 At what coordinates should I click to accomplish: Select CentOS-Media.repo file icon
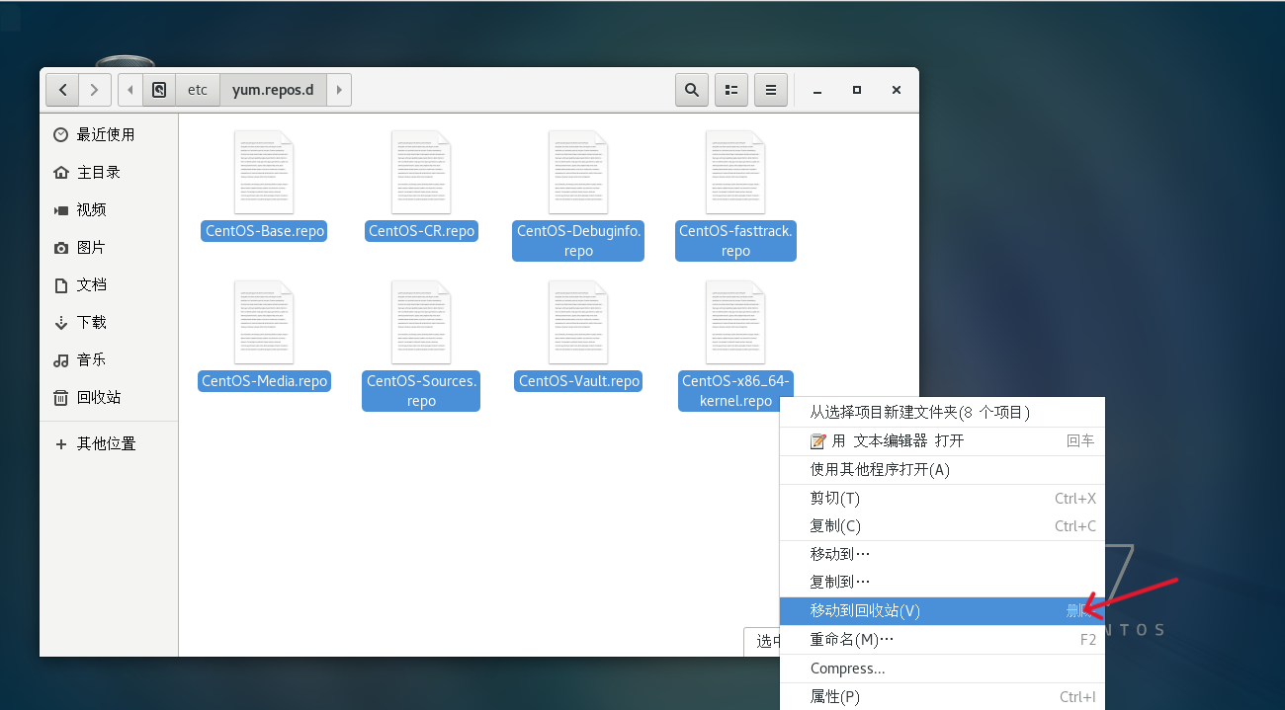point(264,322)
